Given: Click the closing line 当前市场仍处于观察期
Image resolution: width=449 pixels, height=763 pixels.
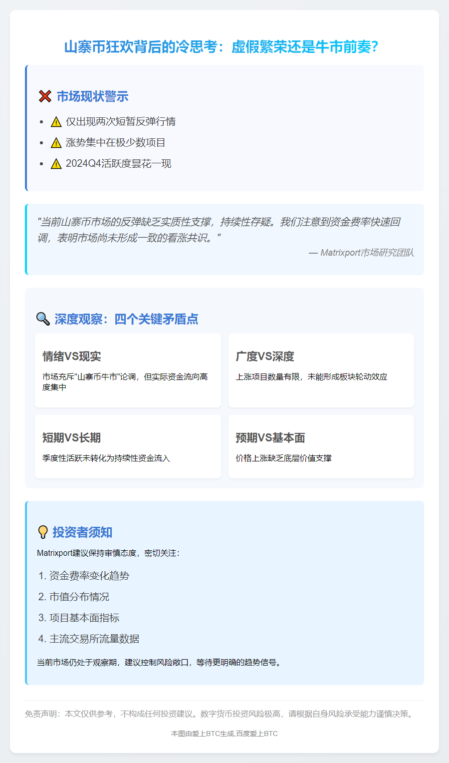Looking at the screenshot, I should [x=159, y=663].
